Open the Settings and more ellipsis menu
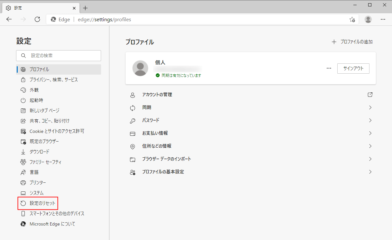Screen dimensions: 392x240 pos(383,19)
